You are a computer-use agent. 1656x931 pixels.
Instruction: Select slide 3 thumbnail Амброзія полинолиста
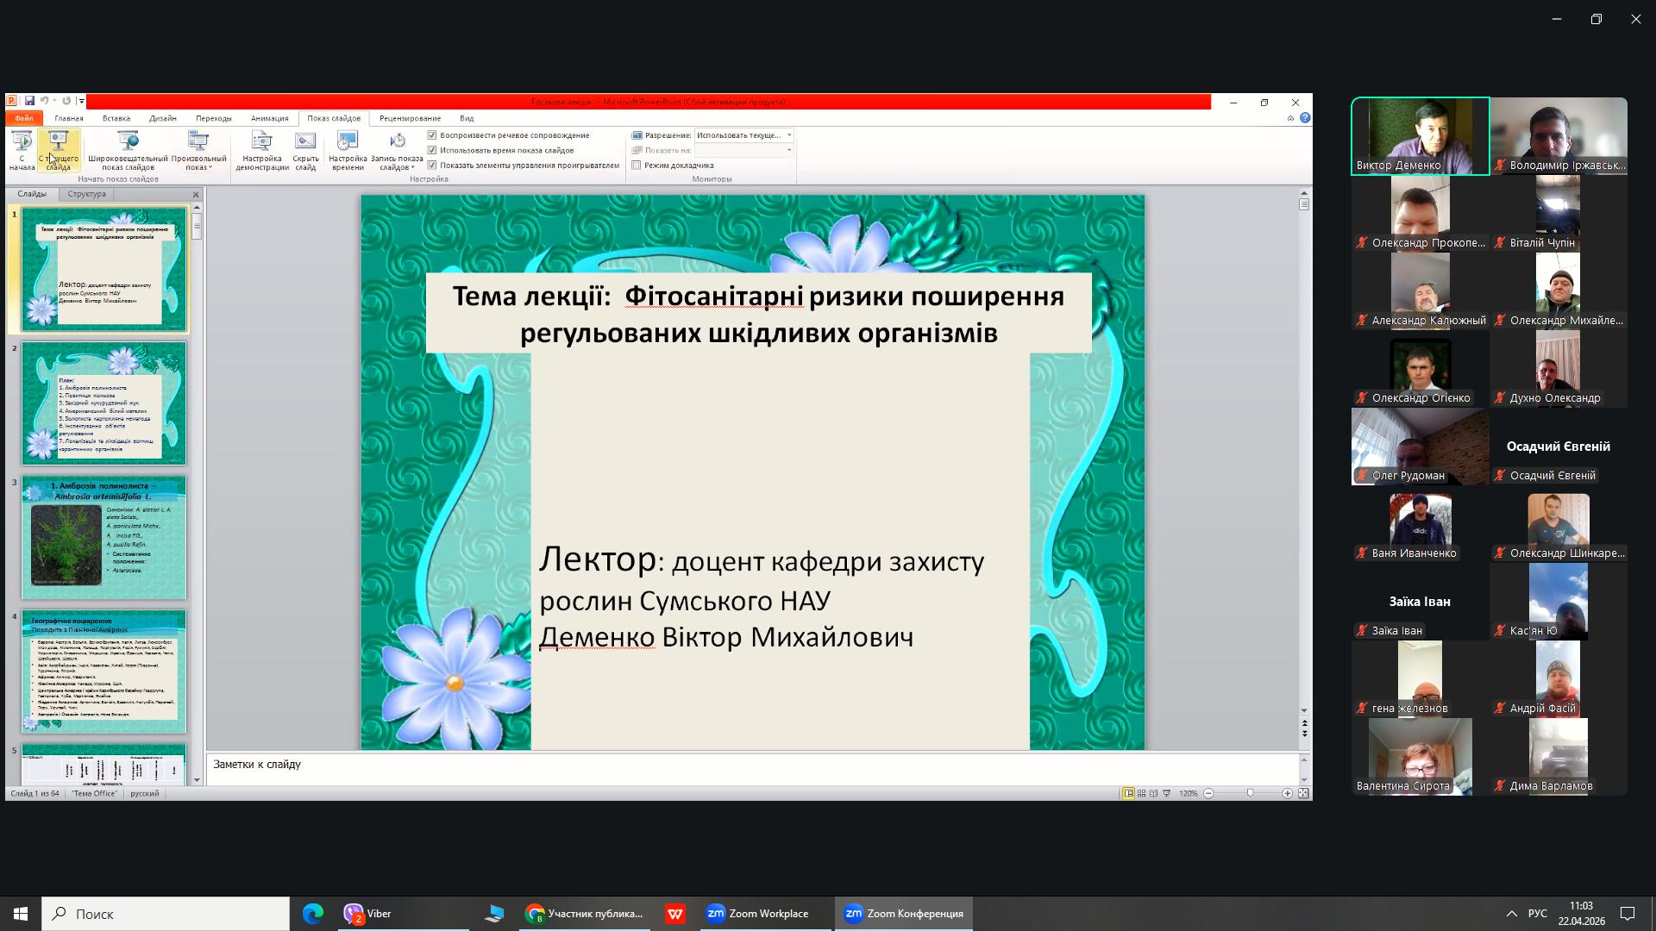tap(103, 537)
